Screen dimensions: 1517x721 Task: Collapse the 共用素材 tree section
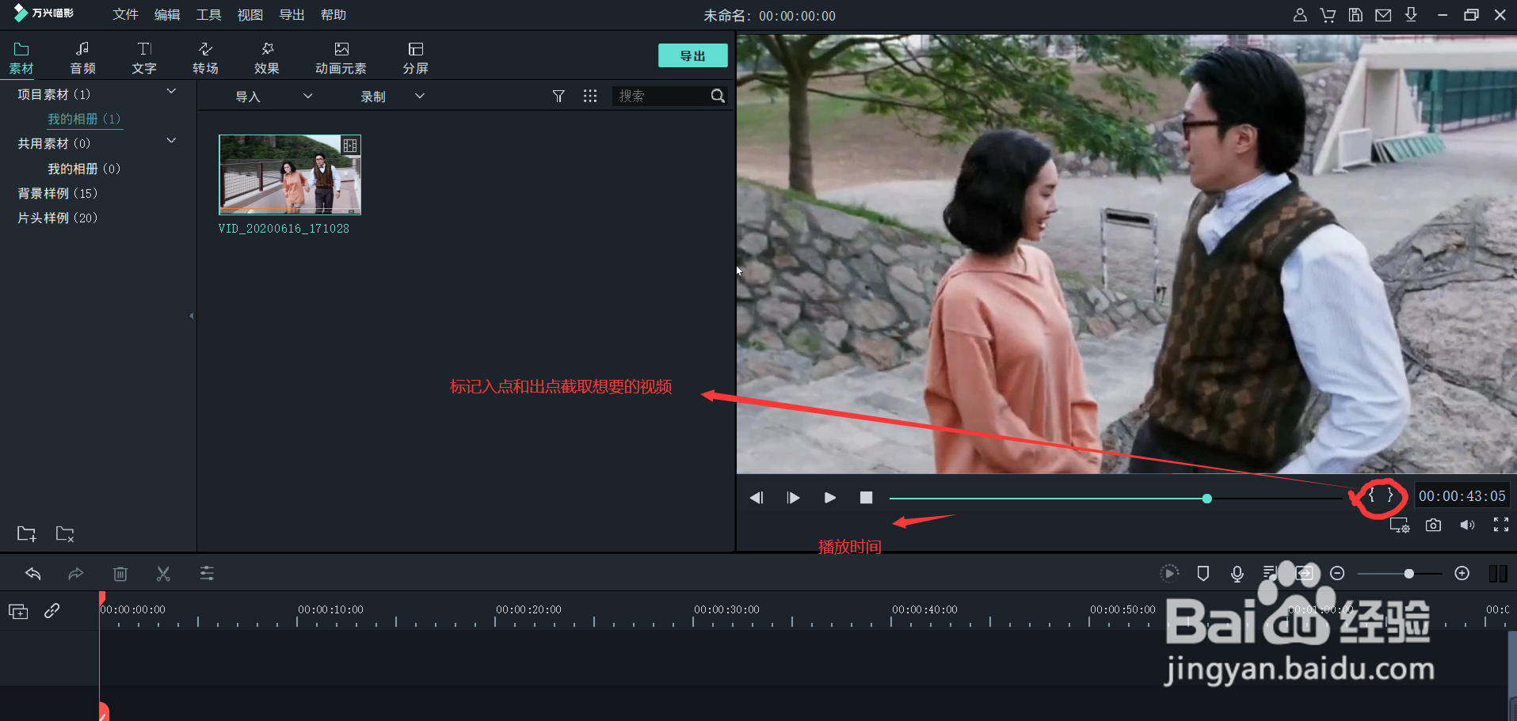(171, 141)
